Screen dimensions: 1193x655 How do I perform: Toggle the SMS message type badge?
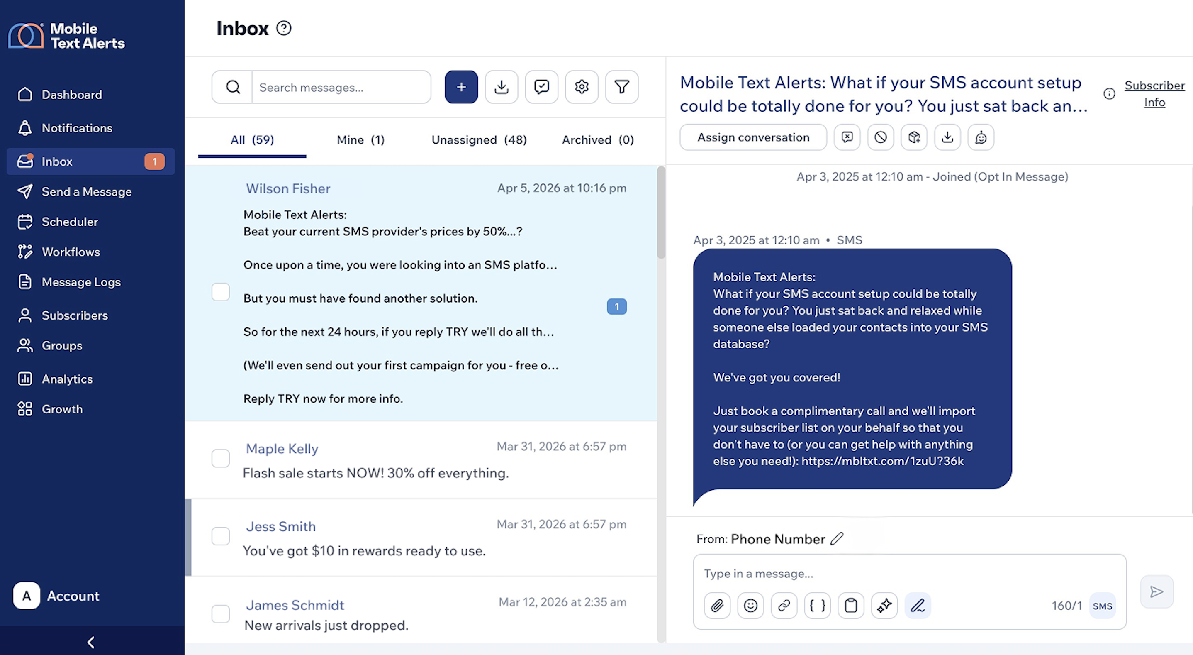(x=1102, y=606)
